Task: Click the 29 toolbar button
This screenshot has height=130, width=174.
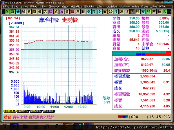Action: click(x=110, y=12)
